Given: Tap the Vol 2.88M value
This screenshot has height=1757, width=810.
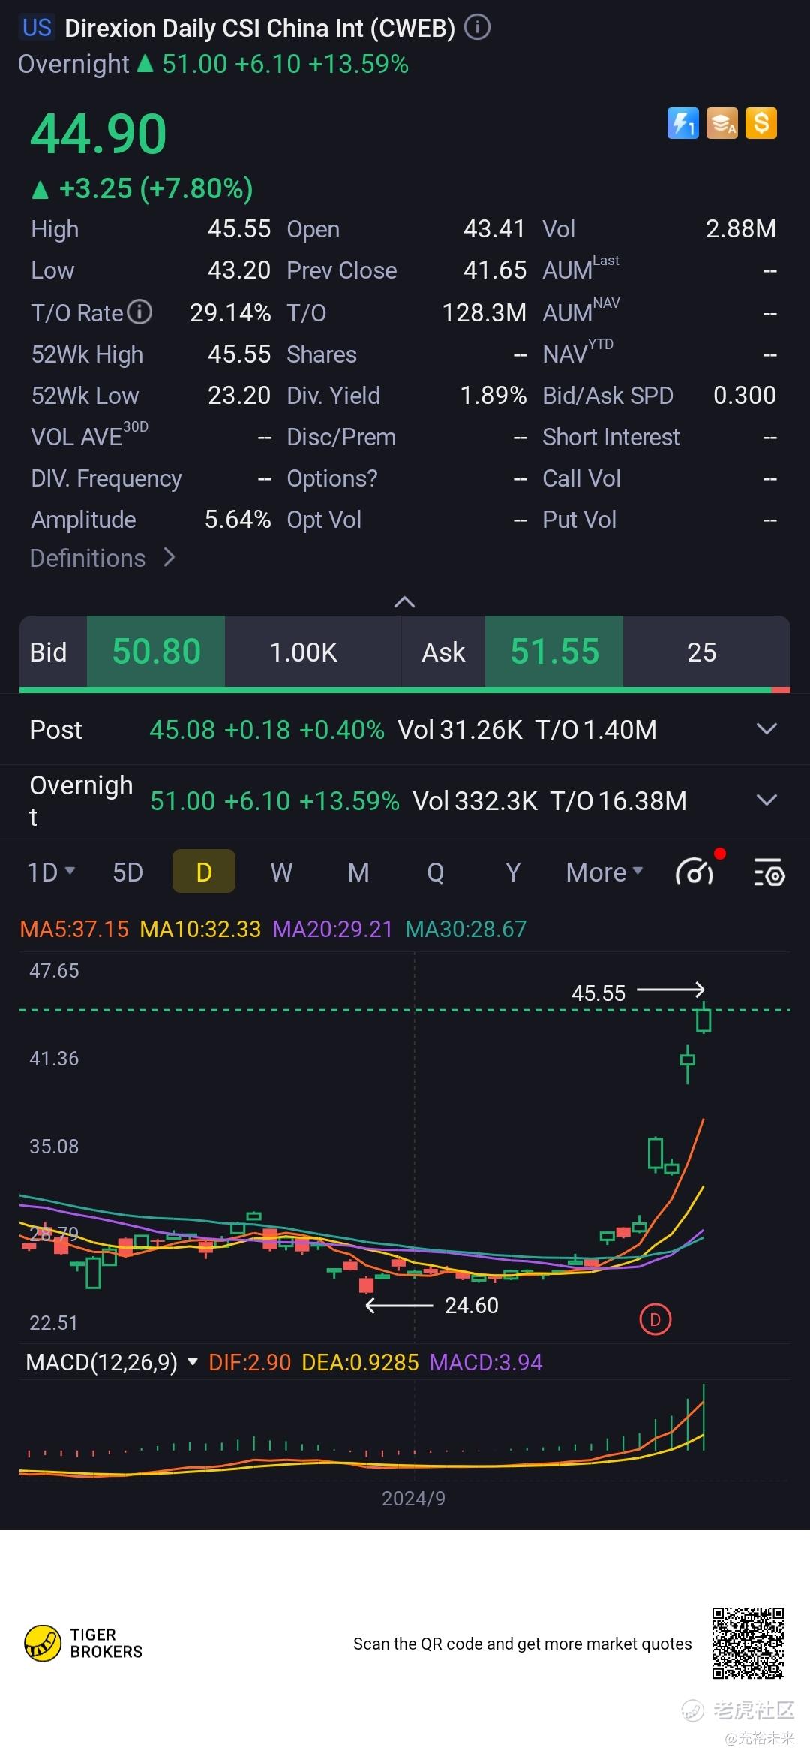Looking at the screenshot, I should pyautogui.click(x=741, y=228).
